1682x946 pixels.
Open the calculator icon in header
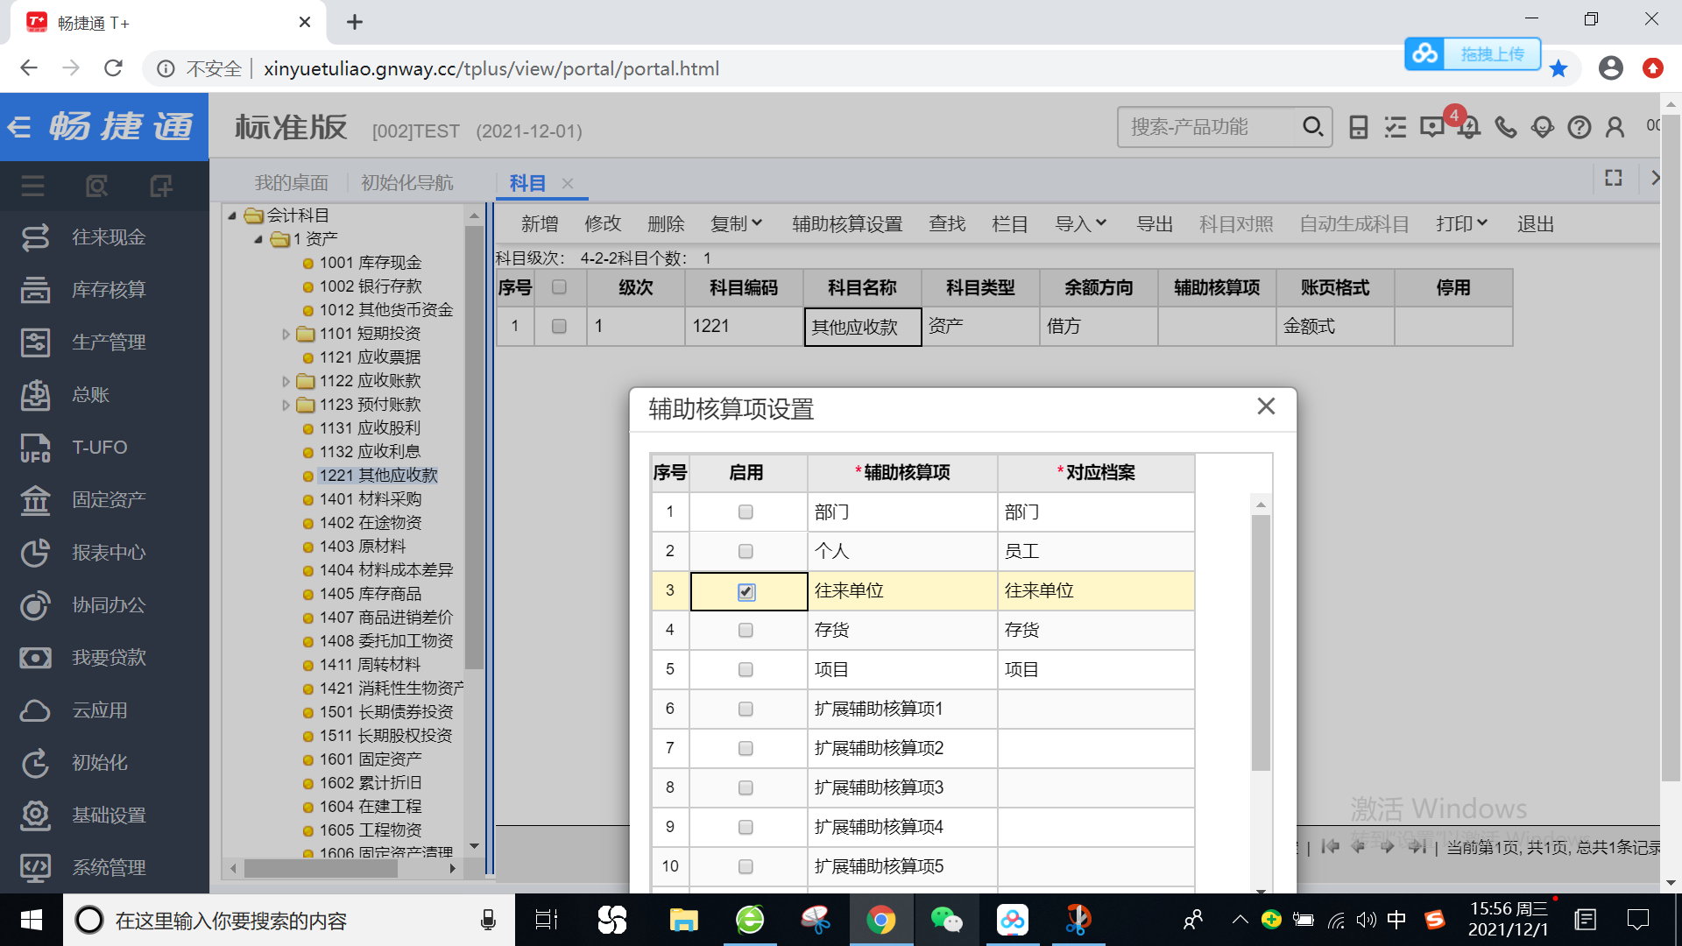click(1359, 128)
